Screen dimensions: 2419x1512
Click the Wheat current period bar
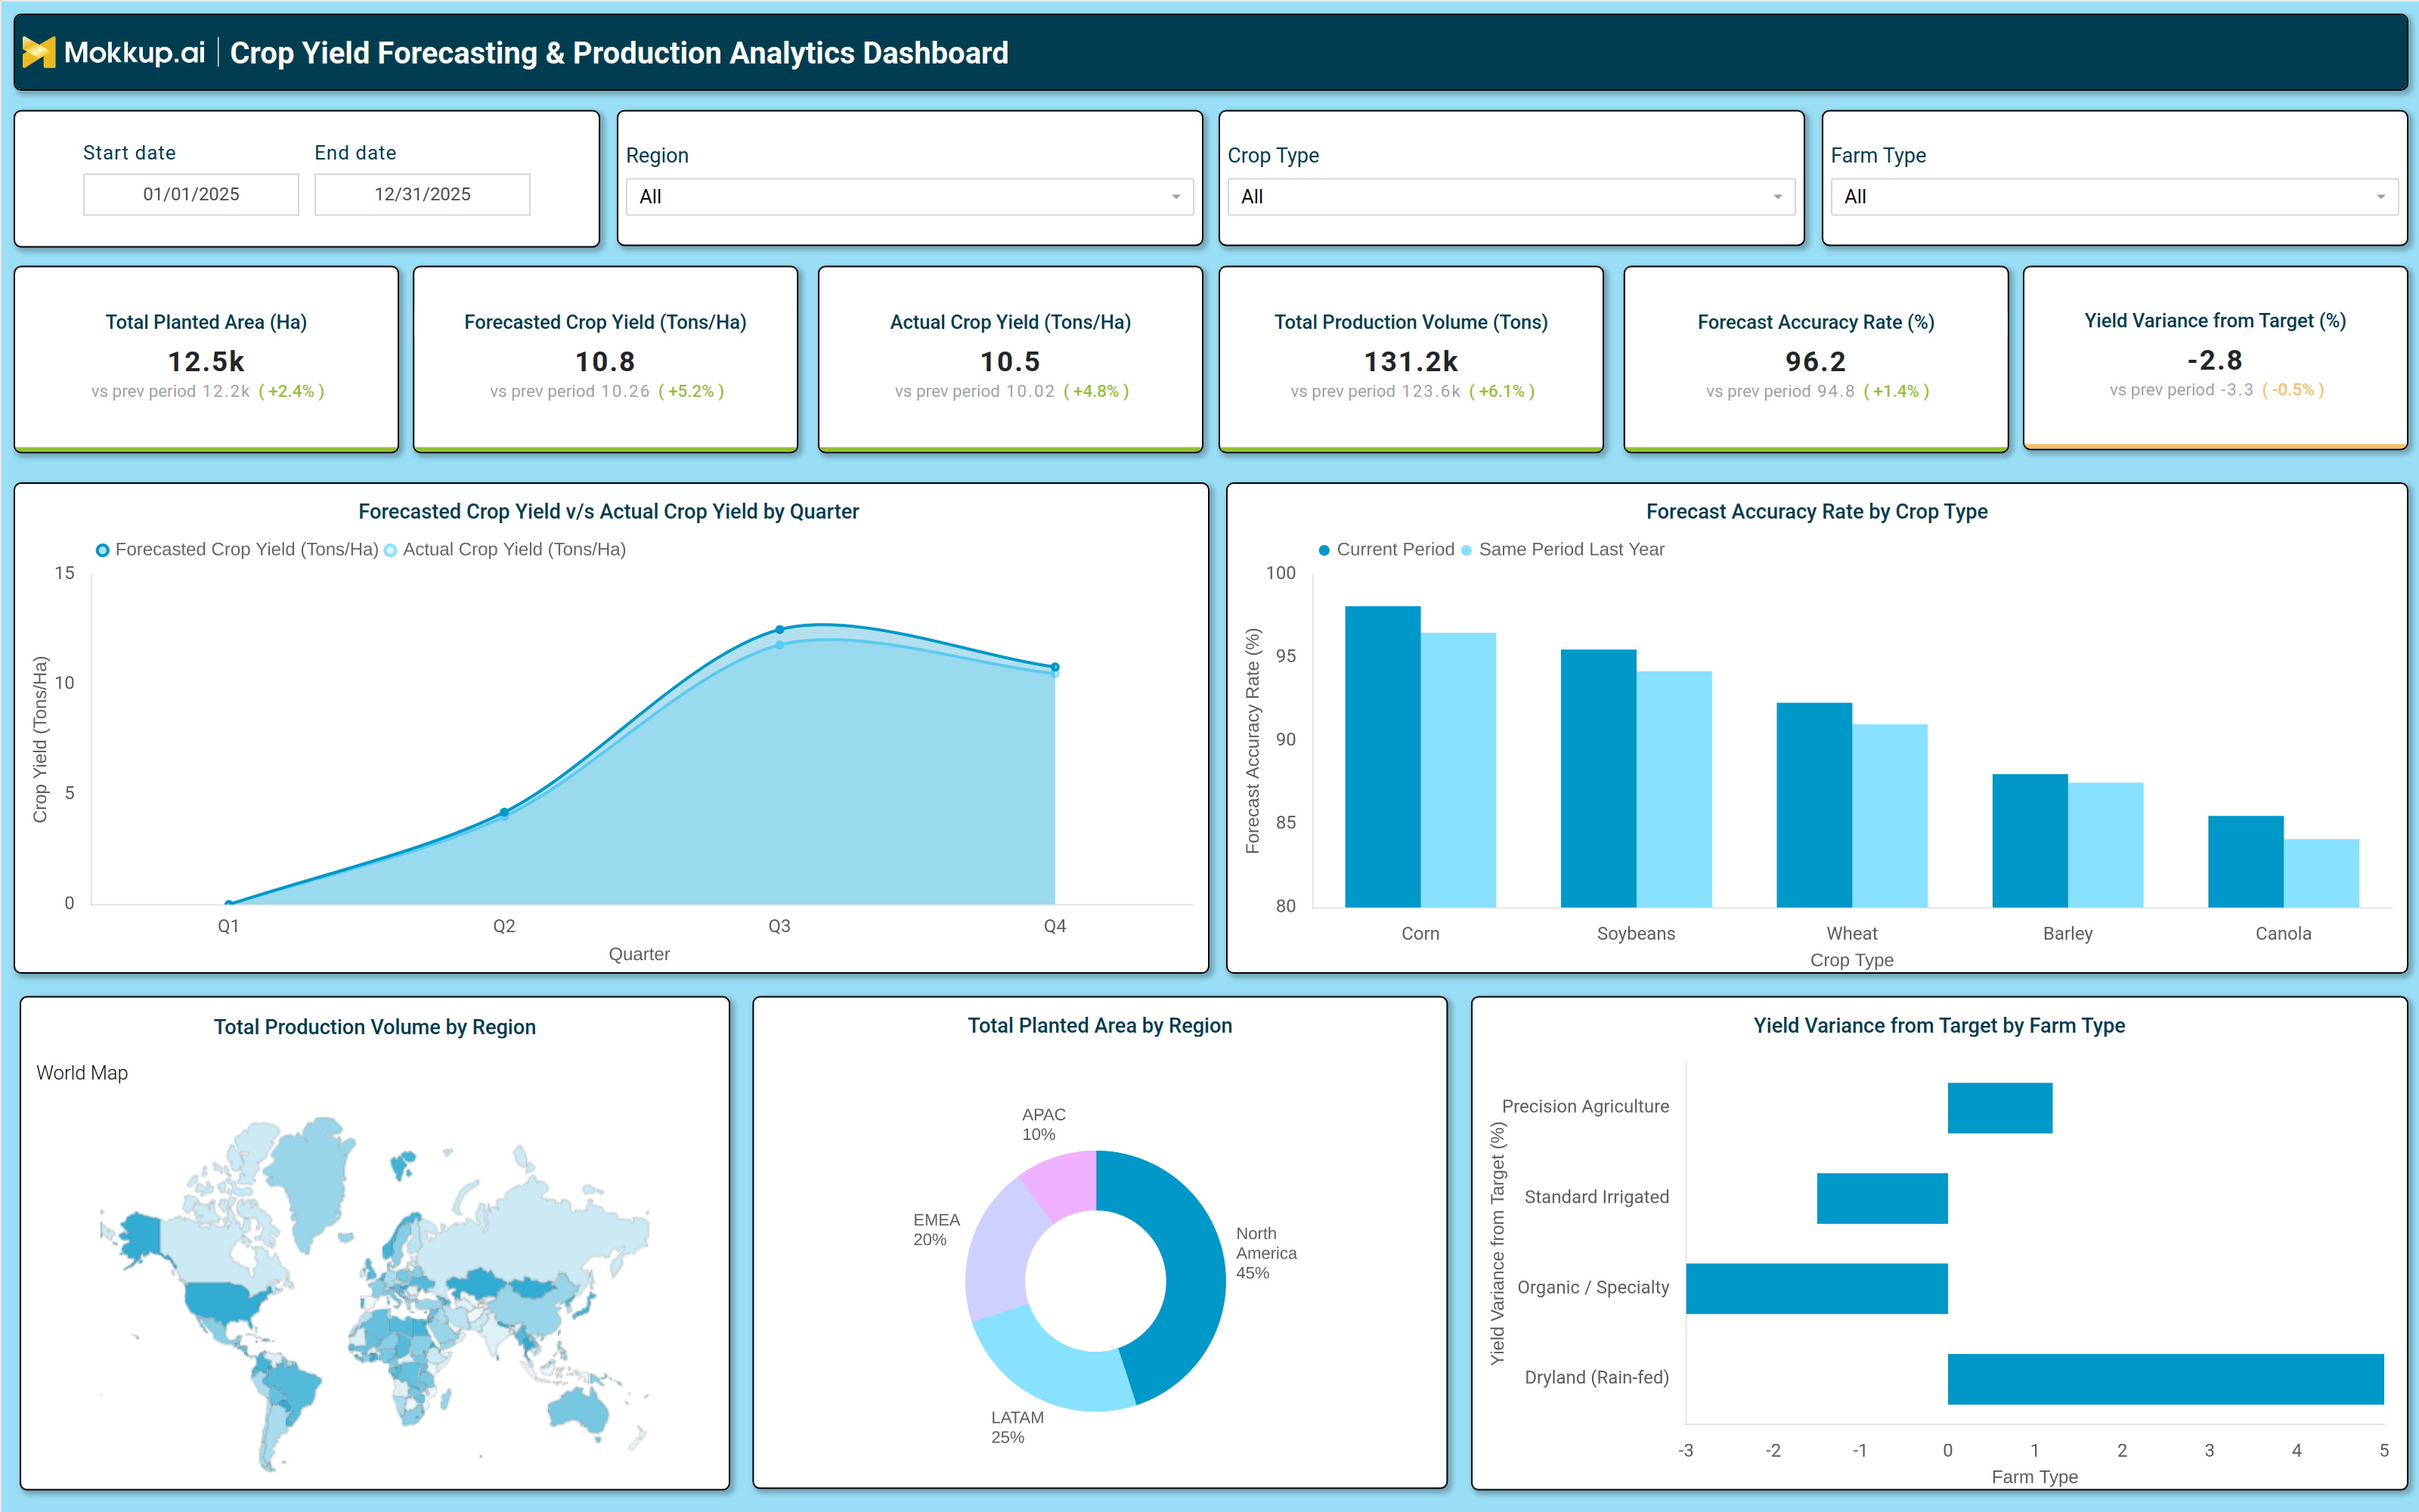pyautogui.click(x=1814, y=805)
